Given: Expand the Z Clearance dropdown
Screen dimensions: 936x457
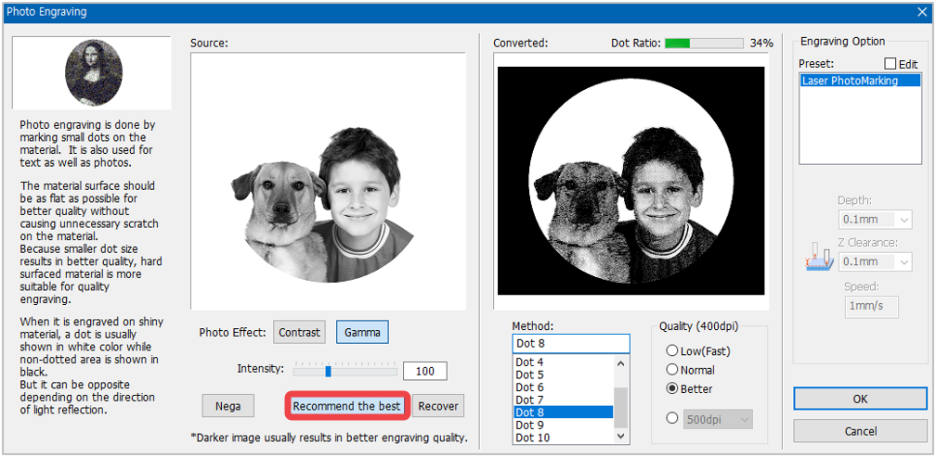Looking at the screenshot, I should click(875, 261).
